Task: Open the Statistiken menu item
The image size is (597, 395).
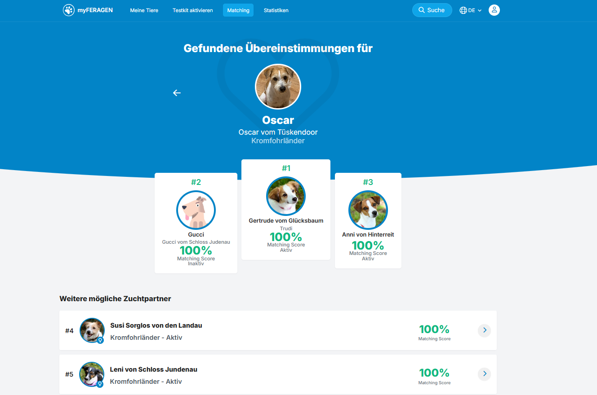Action: (x=276, y=10)
